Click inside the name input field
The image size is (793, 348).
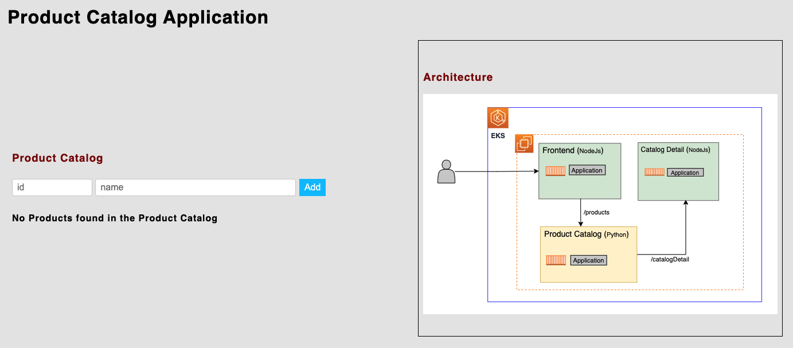click(195, 187)
